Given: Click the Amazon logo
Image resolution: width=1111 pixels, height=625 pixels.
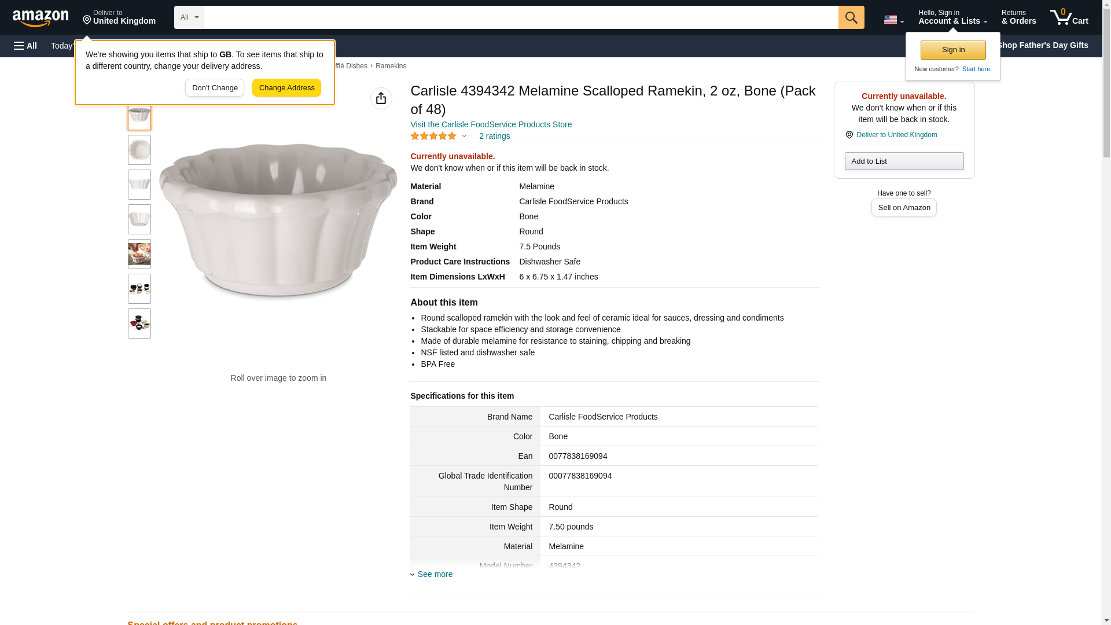Looking at the screenshot, I should pos(41,18).
